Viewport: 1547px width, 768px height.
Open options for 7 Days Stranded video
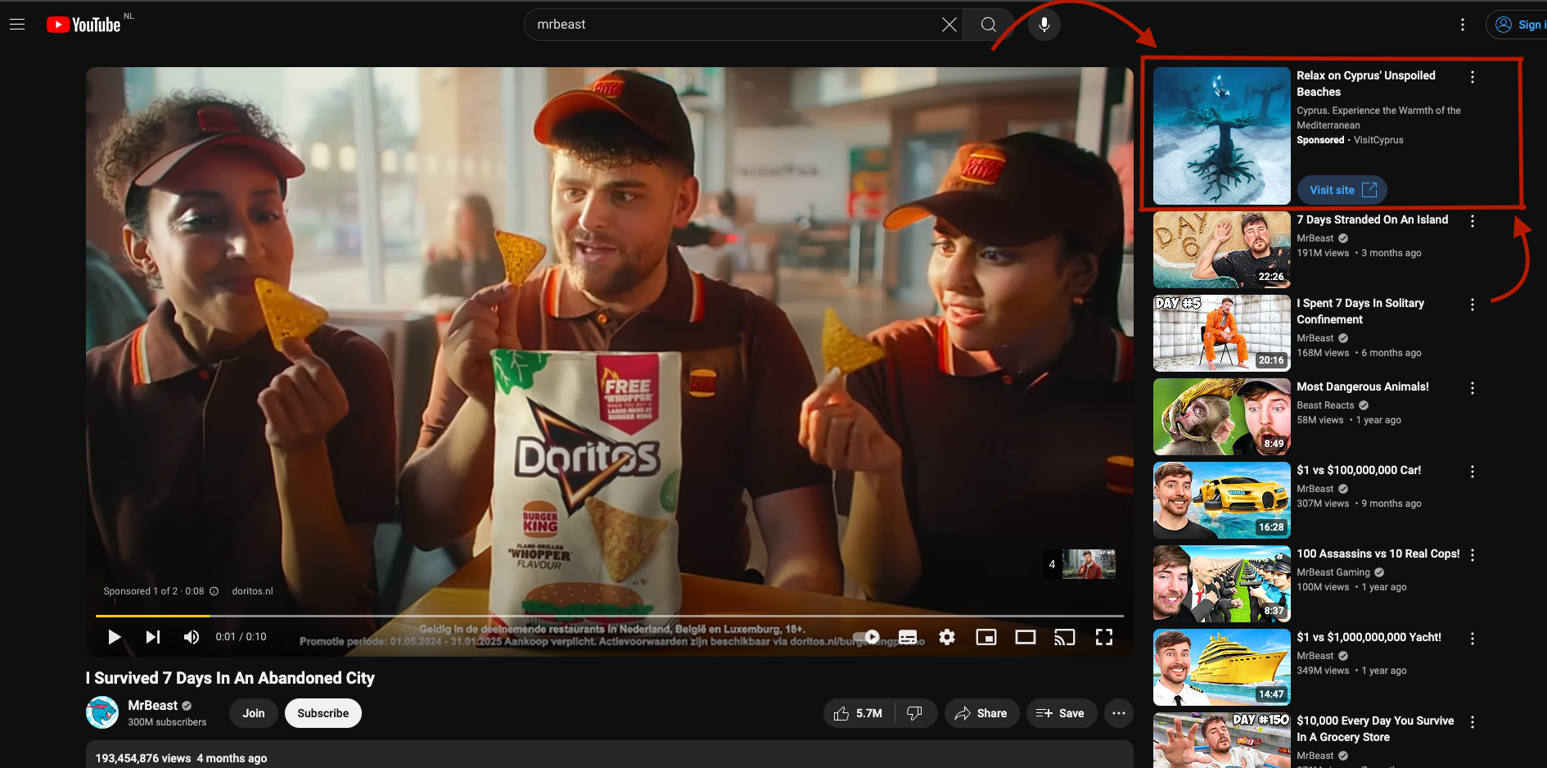(1472, 221)
